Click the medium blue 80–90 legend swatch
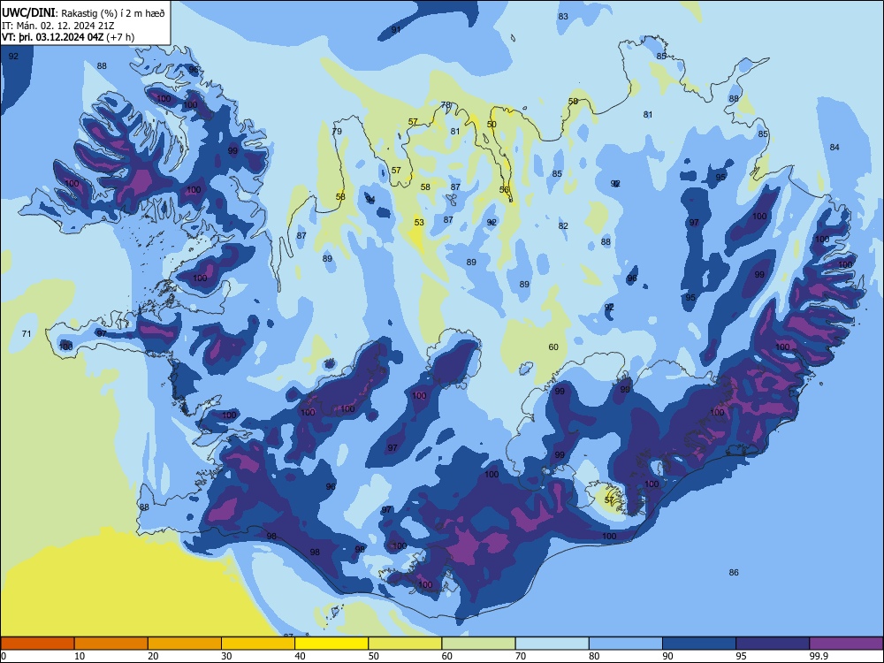884x663 pixels. (x=626, y=644)
